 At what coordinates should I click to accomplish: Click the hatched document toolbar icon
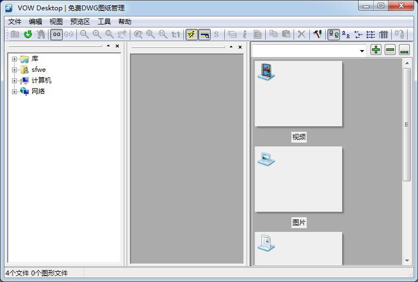[x=257, y=34]
